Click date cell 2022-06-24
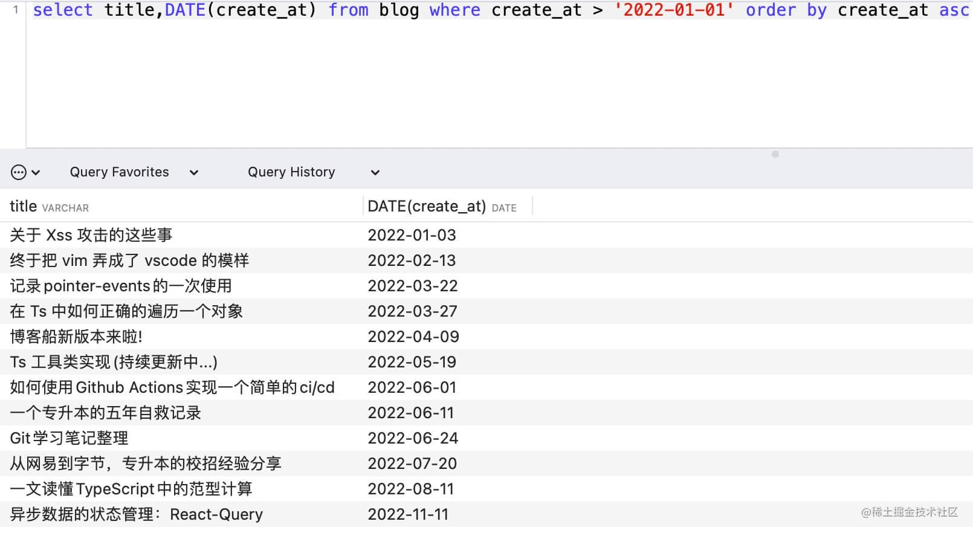The height and width of the screenshot is (533, 973). (413, 438)
